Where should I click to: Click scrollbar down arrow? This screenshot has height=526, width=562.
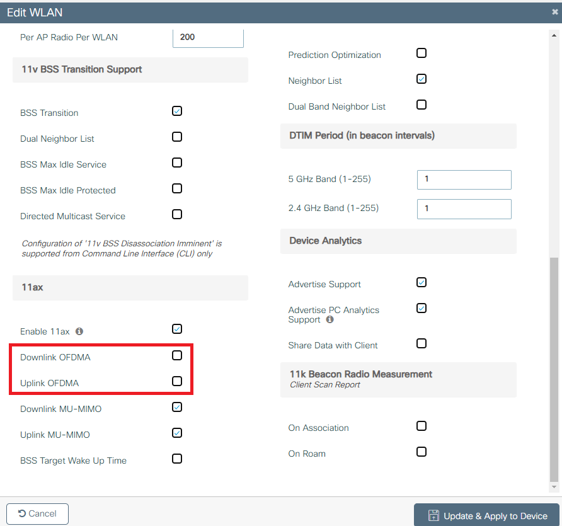tap(554, 487)
